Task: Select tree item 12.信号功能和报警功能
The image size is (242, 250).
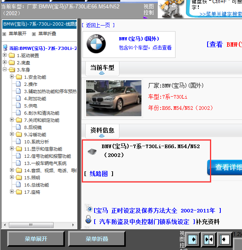Action: [x=48, y=156]
